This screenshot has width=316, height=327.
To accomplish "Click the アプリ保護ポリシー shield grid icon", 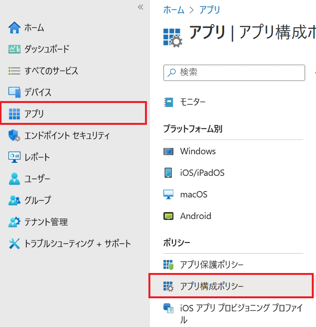I will point(168,265).
